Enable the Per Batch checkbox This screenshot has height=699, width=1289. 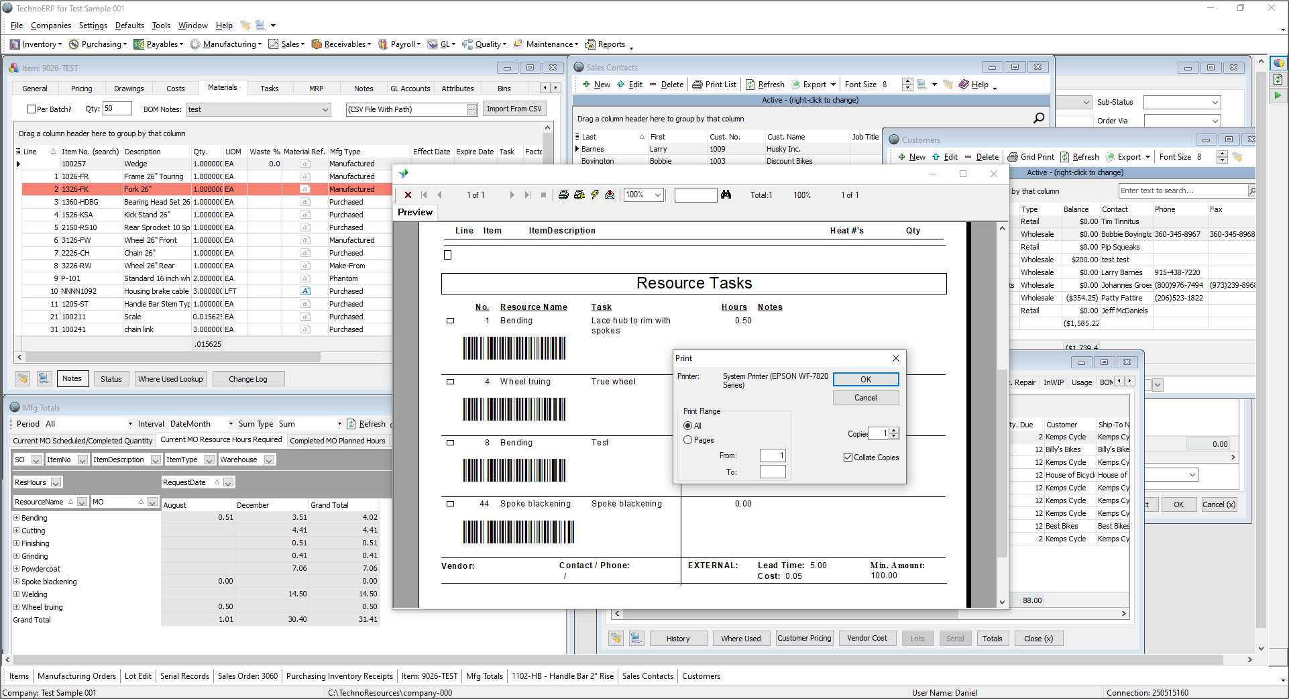point(31,109)
